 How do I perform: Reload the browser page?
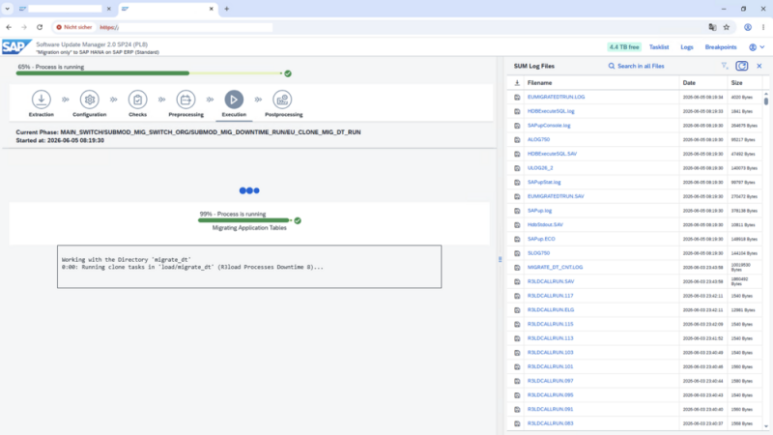(40, 27)
